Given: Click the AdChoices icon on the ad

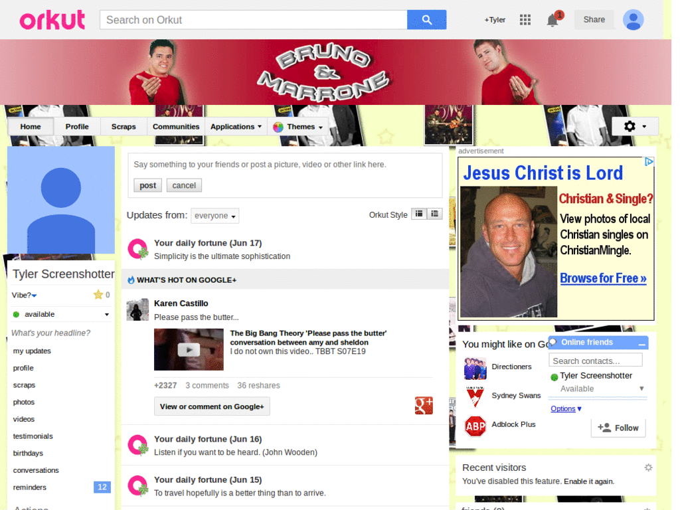Looking at the screenshot, I should coord(649,162).
